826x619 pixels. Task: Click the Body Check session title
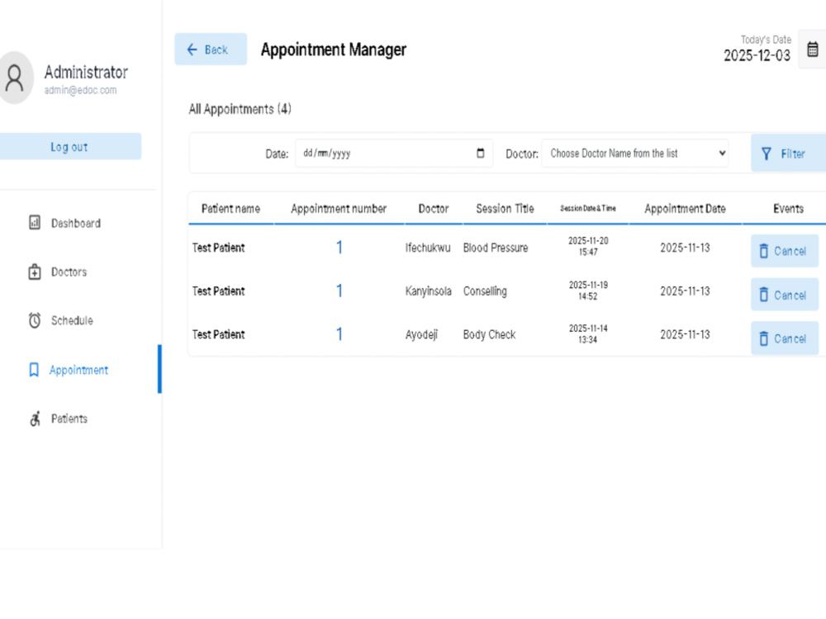click(x=489, y=335)
